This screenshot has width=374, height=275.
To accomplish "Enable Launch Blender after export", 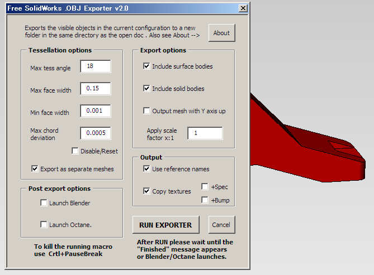I will (x=44, y=203).
